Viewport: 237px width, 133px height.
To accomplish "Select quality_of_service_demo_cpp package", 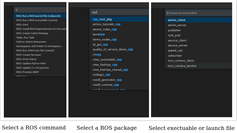I will pos(113,49).
